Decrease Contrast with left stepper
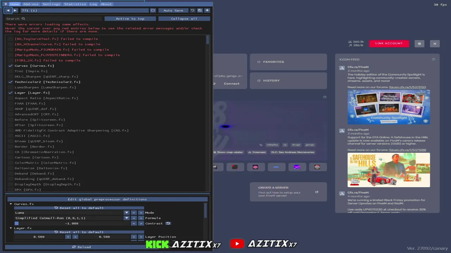The image size is (451, 253). [x=134, y=223]
